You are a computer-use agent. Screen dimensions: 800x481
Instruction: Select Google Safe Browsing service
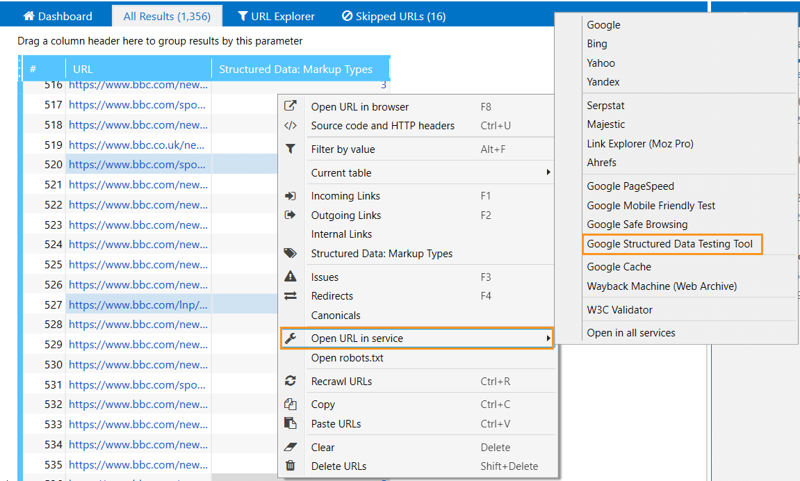point(637,225)
